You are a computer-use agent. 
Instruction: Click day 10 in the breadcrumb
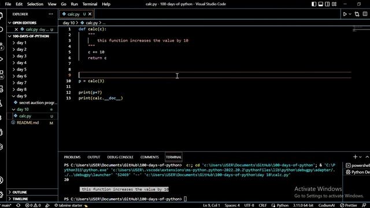(68, 23)
